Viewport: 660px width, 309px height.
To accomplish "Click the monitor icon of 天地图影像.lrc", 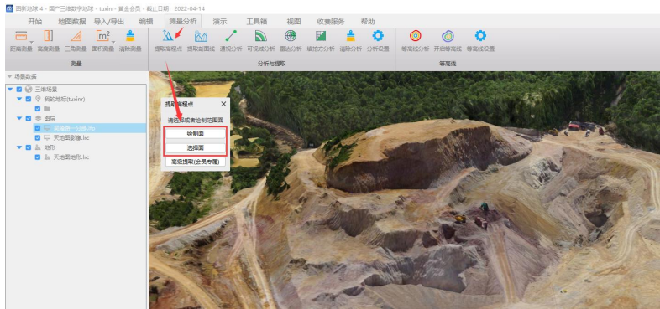I will click(x=47, y=137).
